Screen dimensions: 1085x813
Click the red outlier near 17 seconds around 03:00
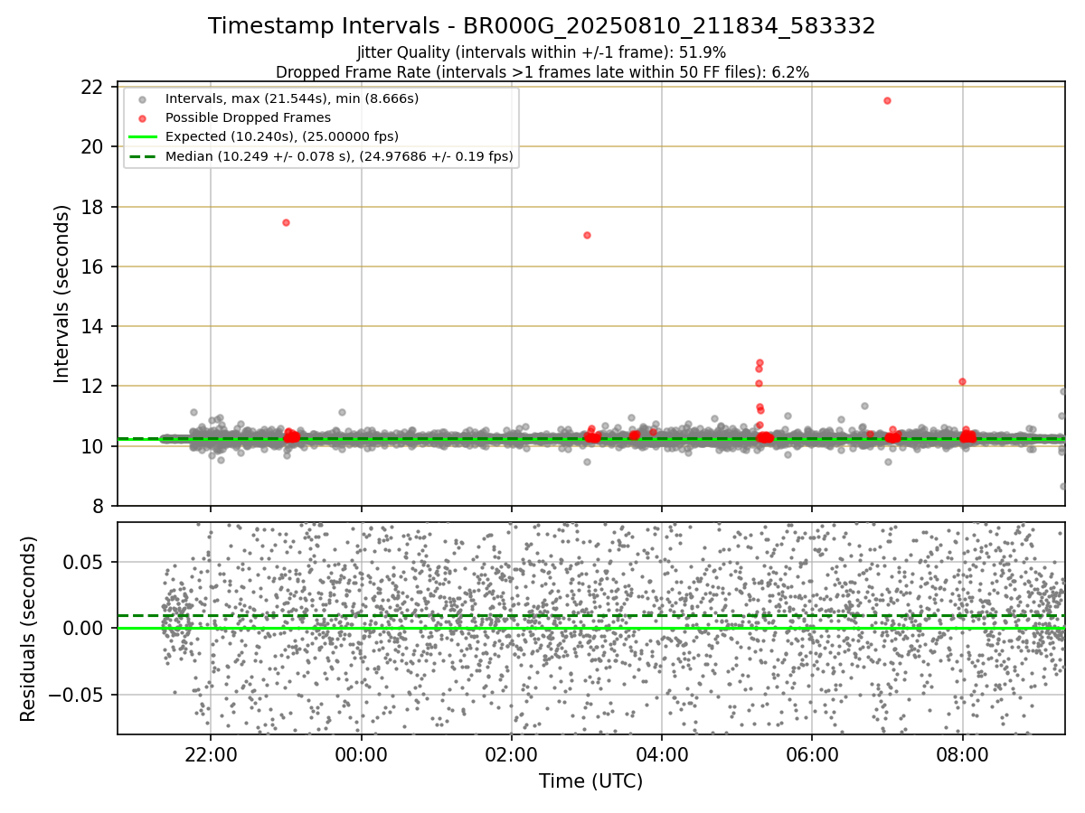point(587,235)
